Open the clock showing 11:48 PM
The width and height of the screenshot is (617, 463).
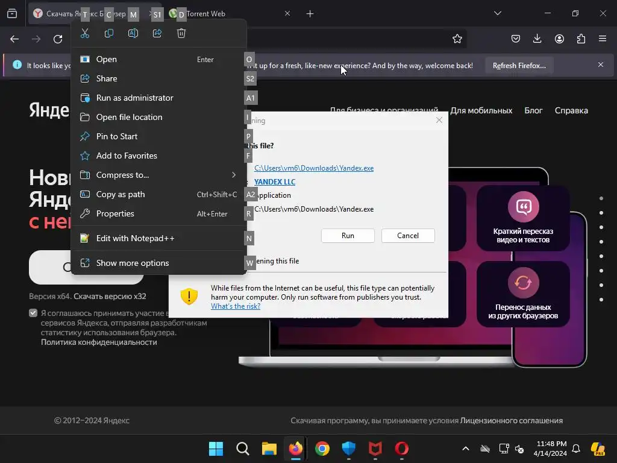552,449
